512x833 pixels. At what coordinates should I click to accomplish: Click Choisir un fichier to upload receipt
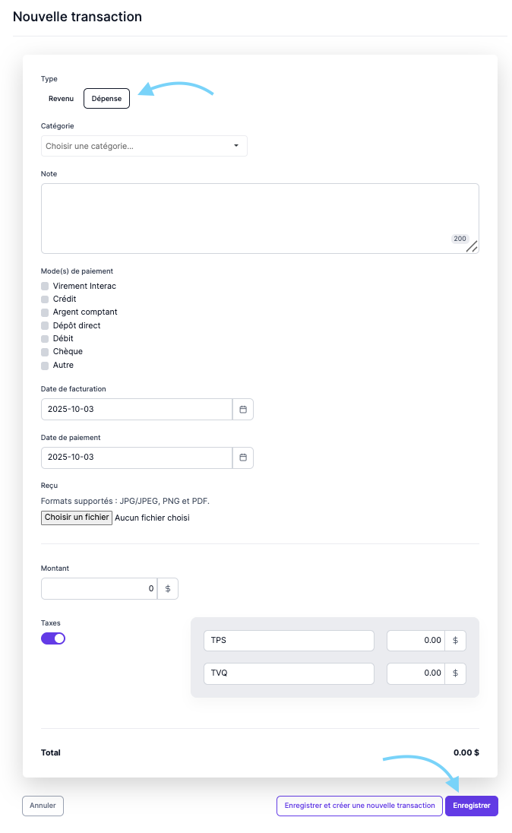(x=77, y=518)
